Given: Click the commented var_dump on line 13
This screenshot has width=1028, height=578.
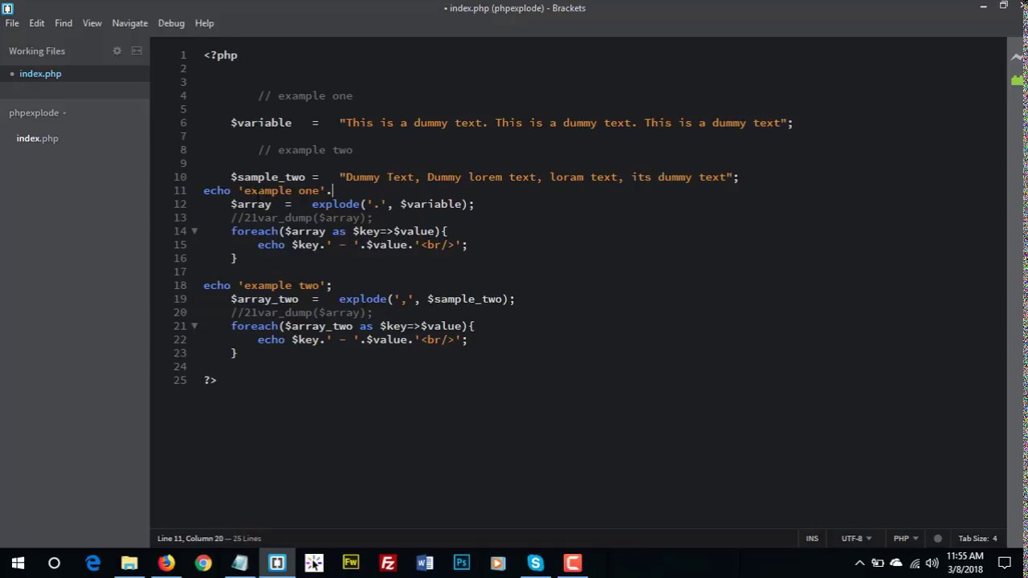Looking at the screenshot, I should (302, 218).
